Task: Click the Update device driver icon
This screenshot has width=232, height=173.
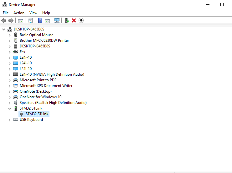Action: (67, 20)
